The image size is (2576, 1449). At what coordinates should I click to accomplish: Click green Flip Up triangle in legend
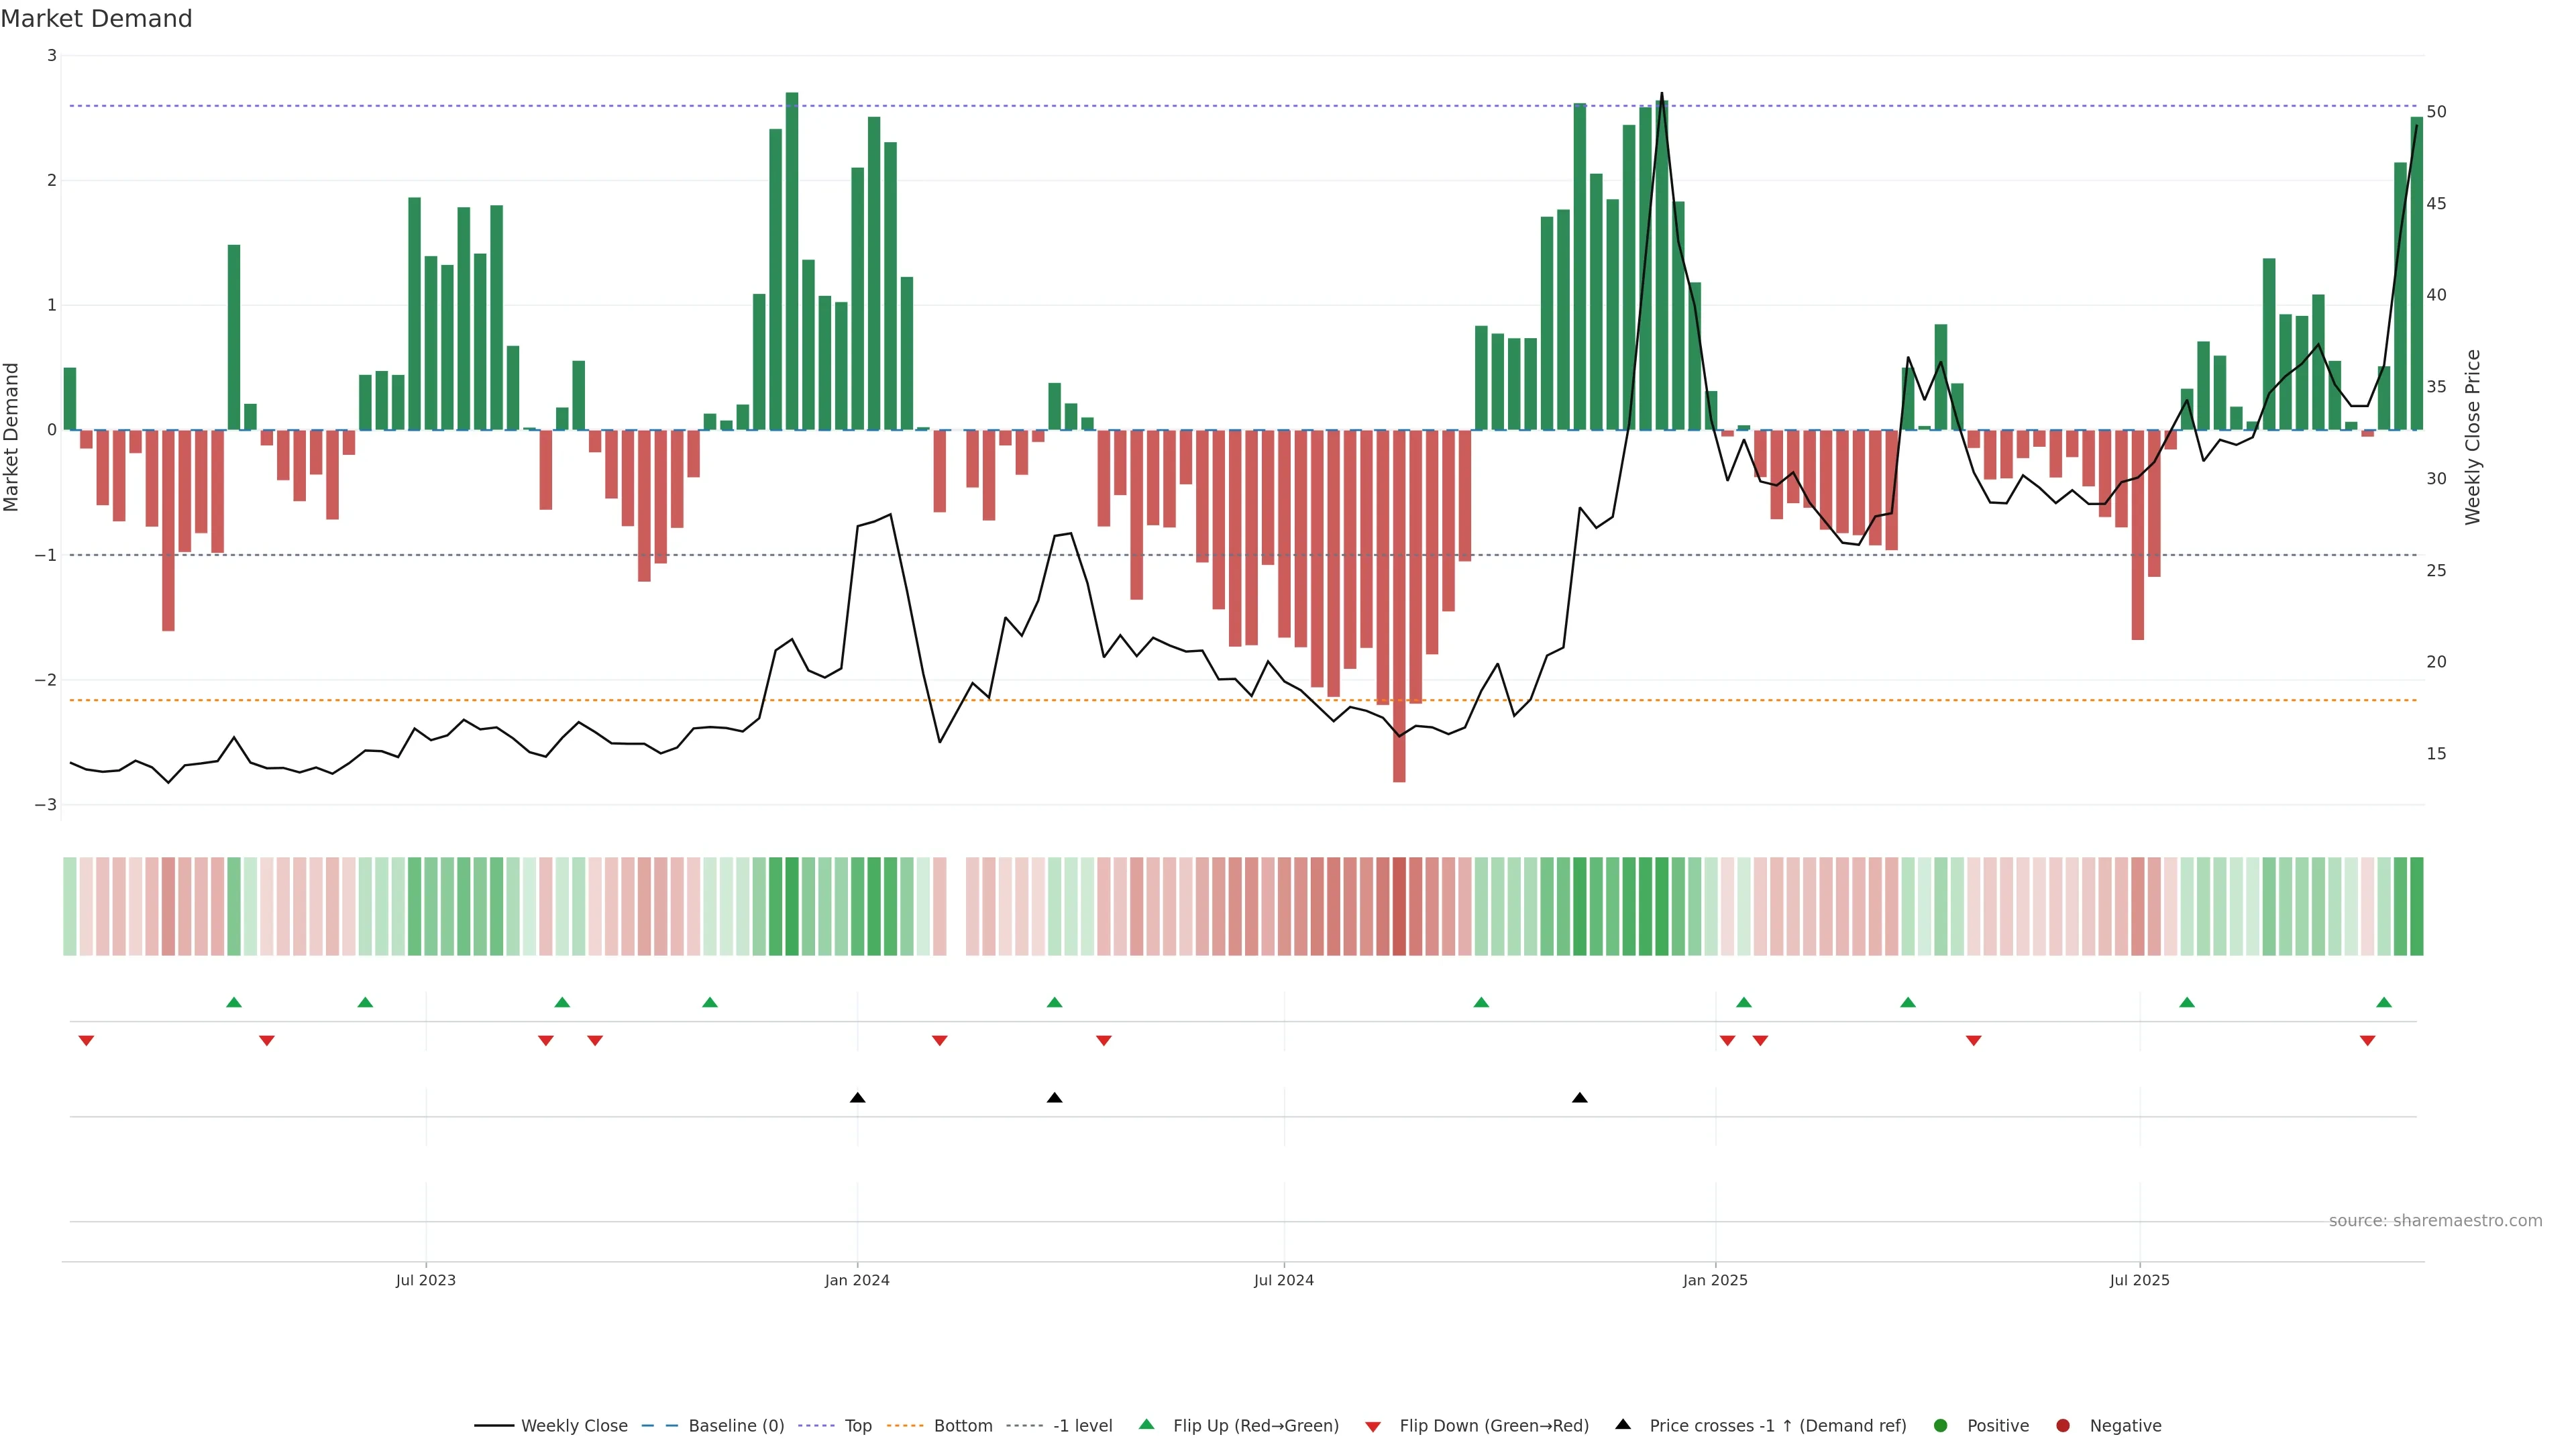coord(1146,1424)
